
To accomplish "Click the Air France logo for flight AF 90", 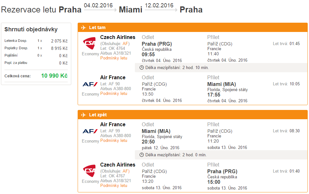I will [90, 84].
